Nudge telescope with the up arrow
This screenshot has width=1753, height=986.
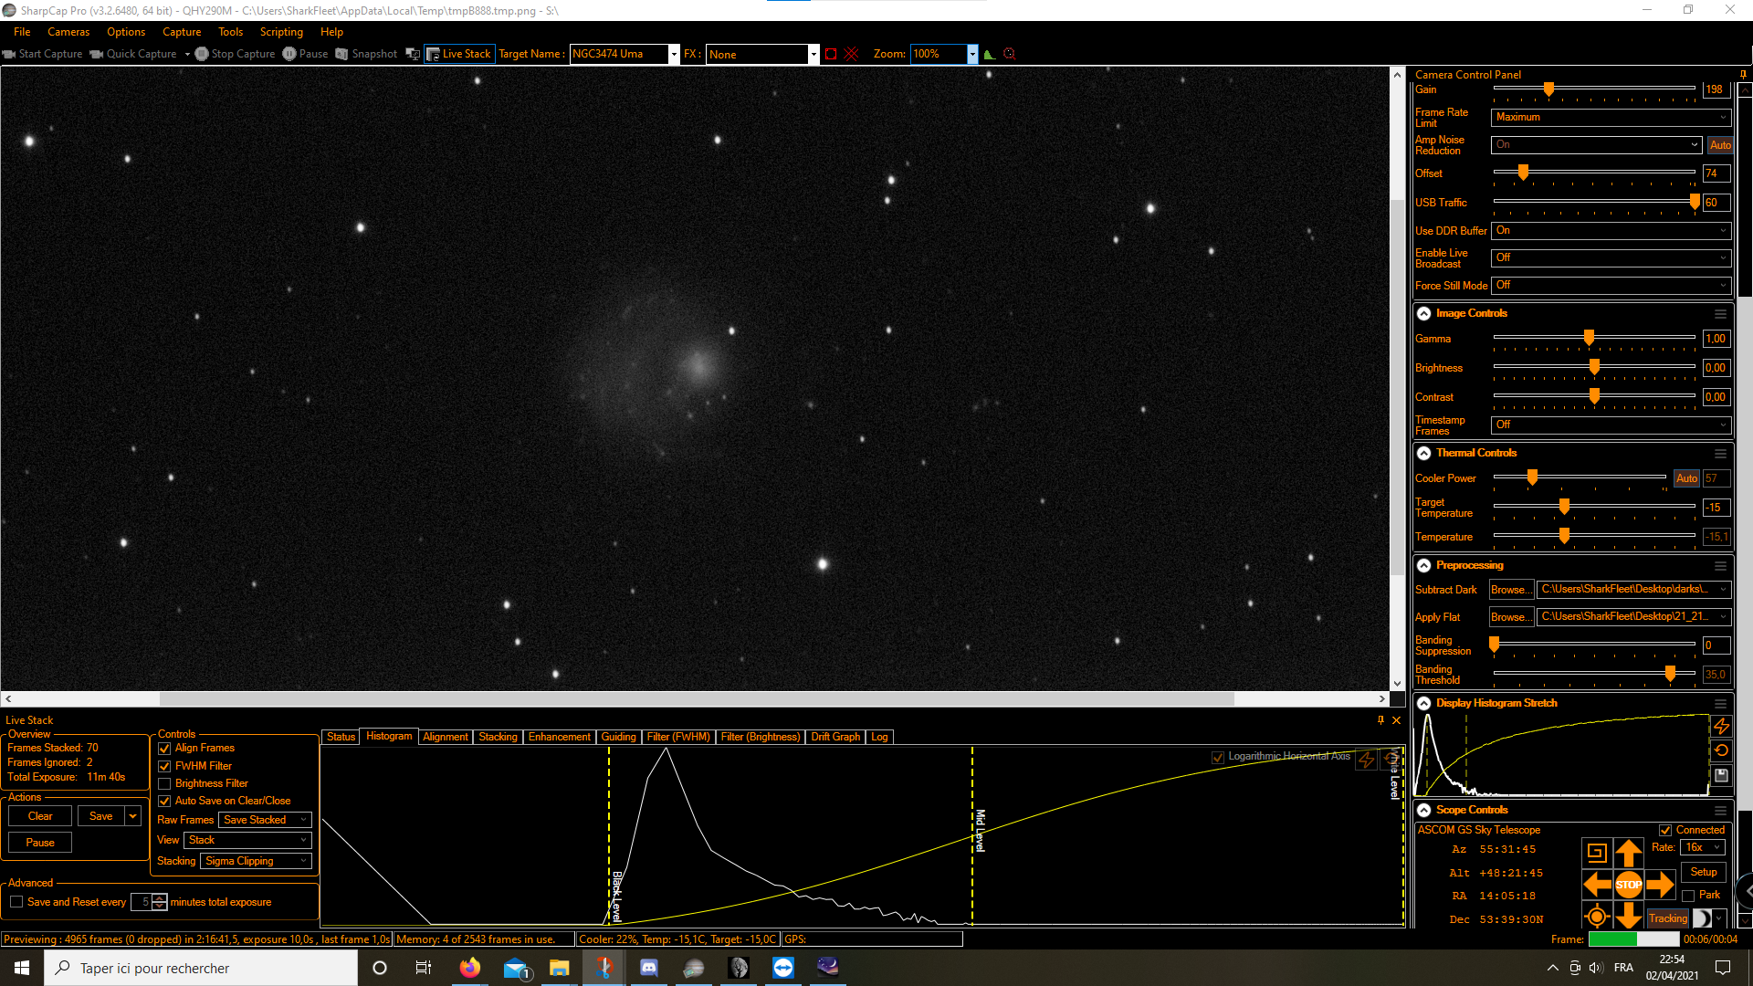pyautogui.click(x=1628, y=854)
